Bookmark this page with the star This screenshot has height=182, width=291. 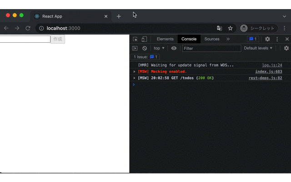[x=231, y=28]
